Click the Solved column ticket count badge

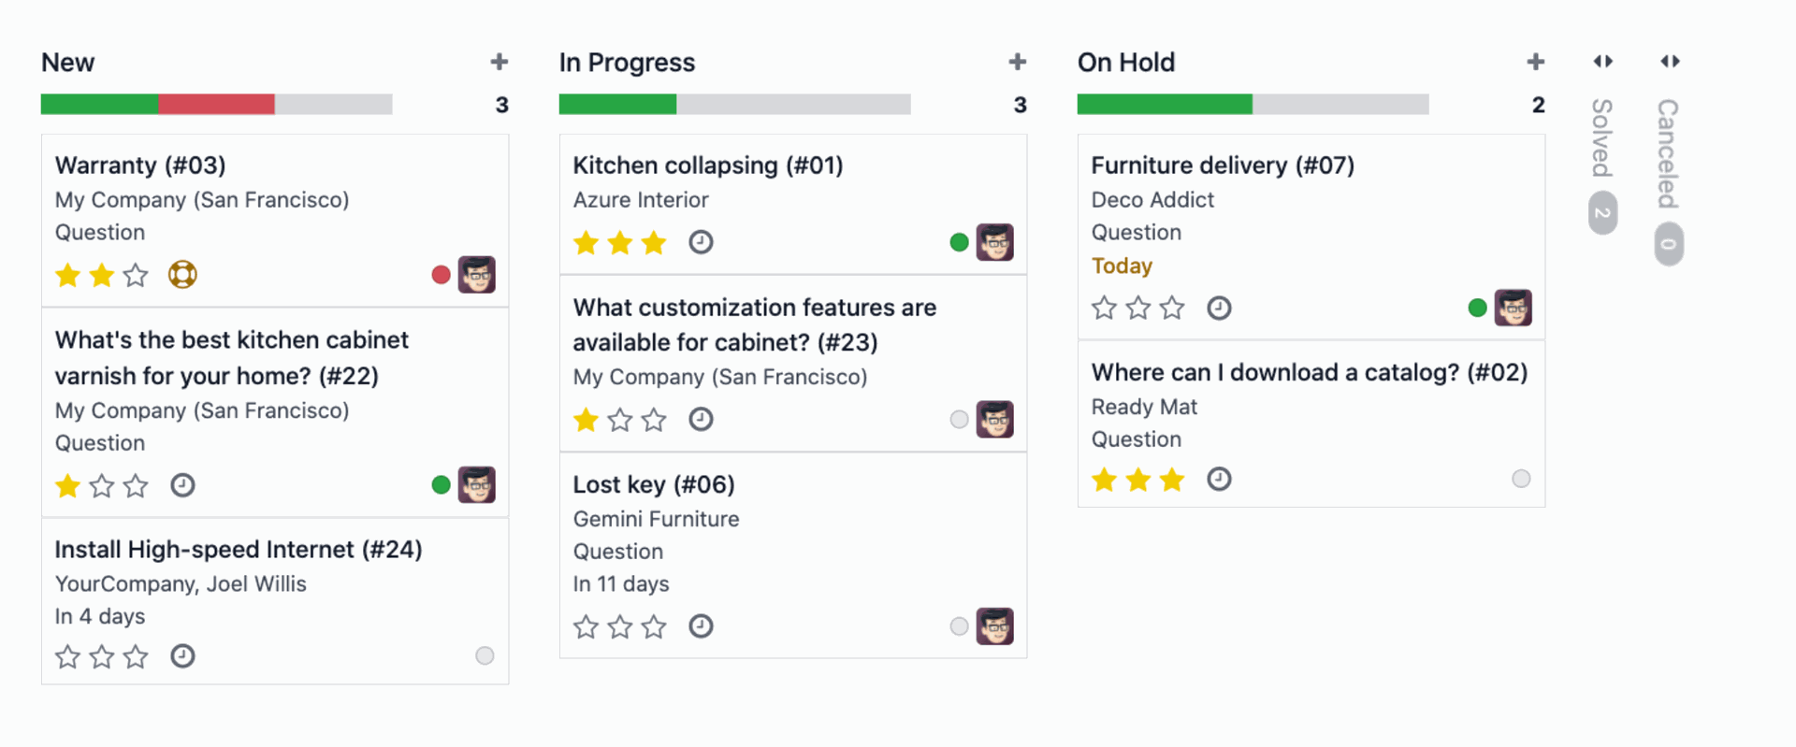pos(1602,213)
